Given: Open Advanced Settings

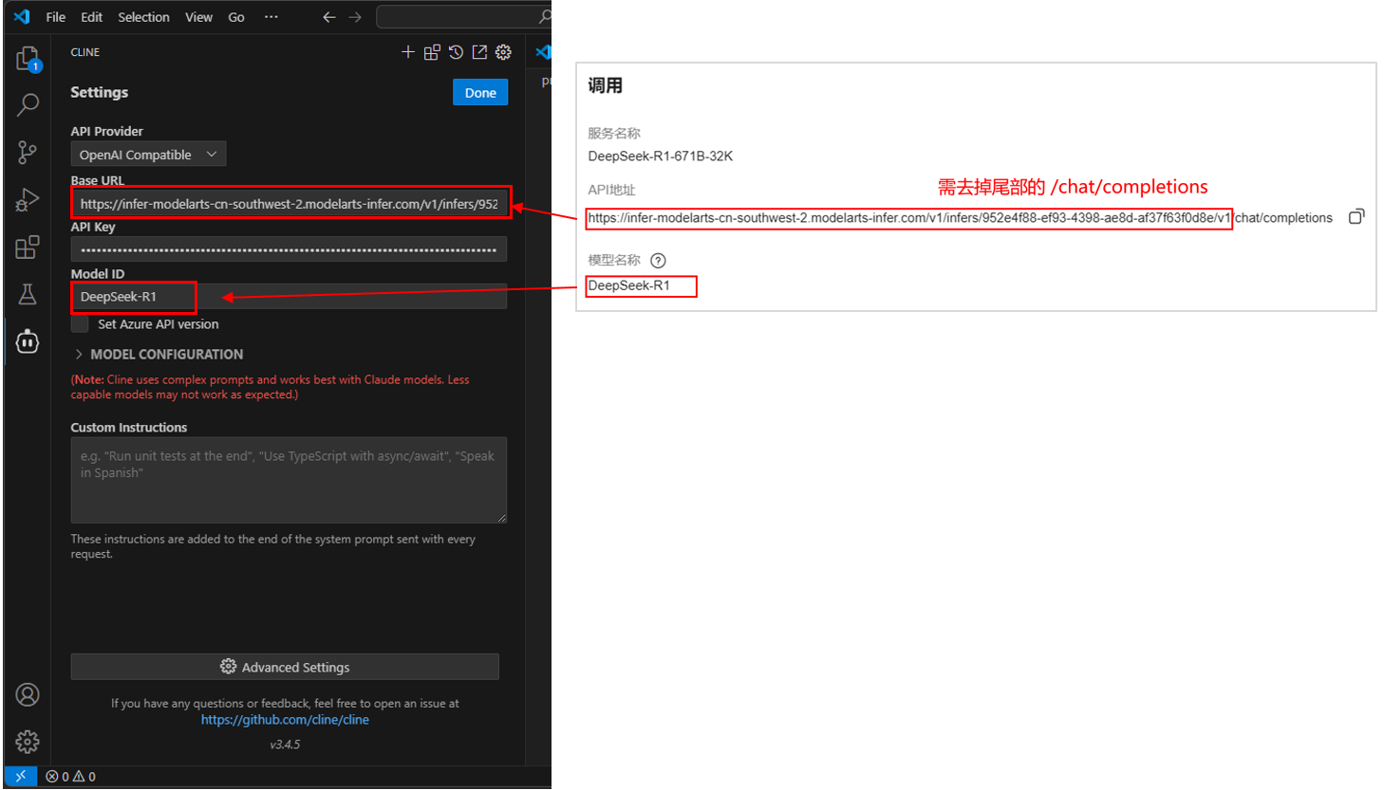Looking at the screenshot, I should pyautogui.click(x=285, y=667).
